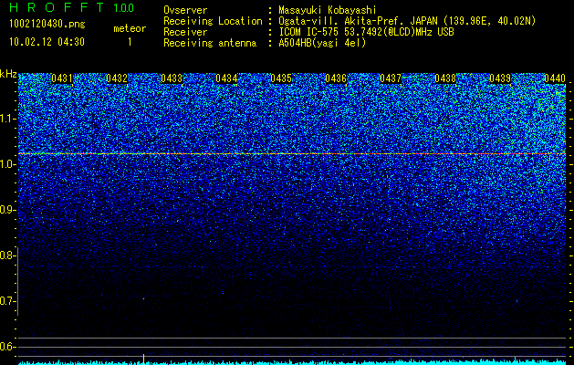Click the date stamp 10.02.12 04:30

47,42
